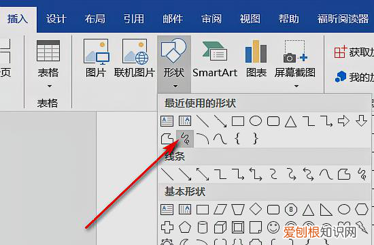The width and height of the screenshot is (374, 245).
Task: Switch to the 设计 ribbon tab
Action: (x=56, y=18)
